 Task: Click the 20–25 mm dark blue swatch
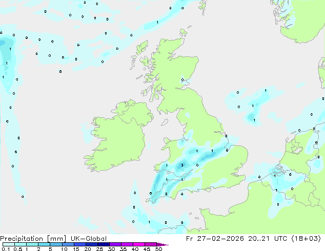coord(92,244)
